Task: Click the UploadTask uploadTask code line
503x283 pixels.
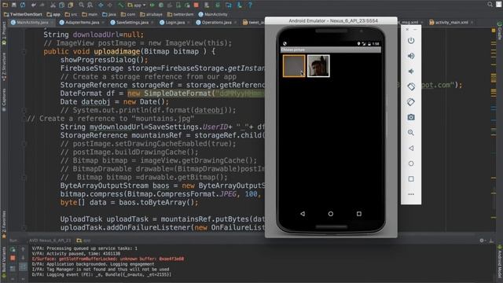Action: [163, 219]
